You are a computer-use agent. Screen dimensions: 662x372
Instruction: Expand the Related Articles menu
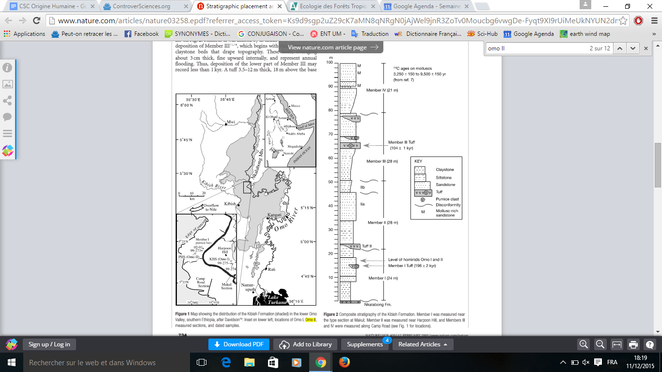(x=423, y=344)
